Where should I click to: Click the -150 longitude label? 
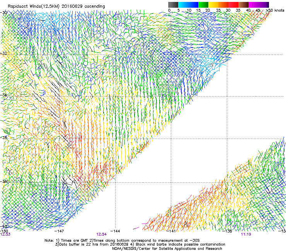4,231
